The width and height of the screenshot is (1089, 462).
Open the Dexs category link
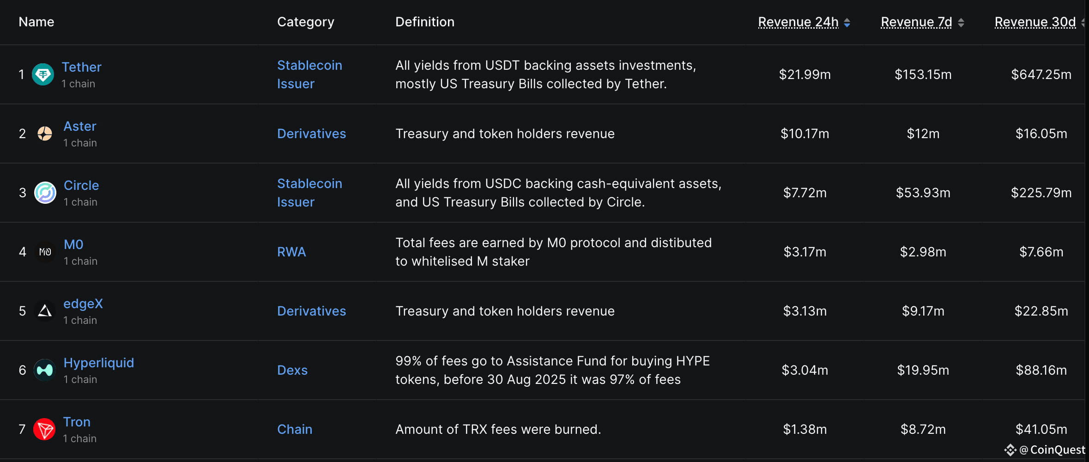point(292,370)
